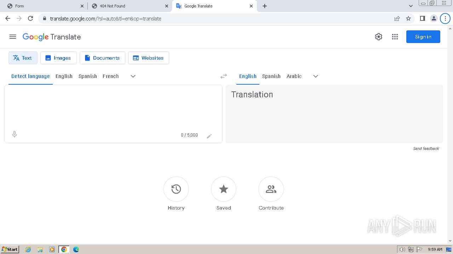
Task: Open the Contribute page
Action: 271,189
